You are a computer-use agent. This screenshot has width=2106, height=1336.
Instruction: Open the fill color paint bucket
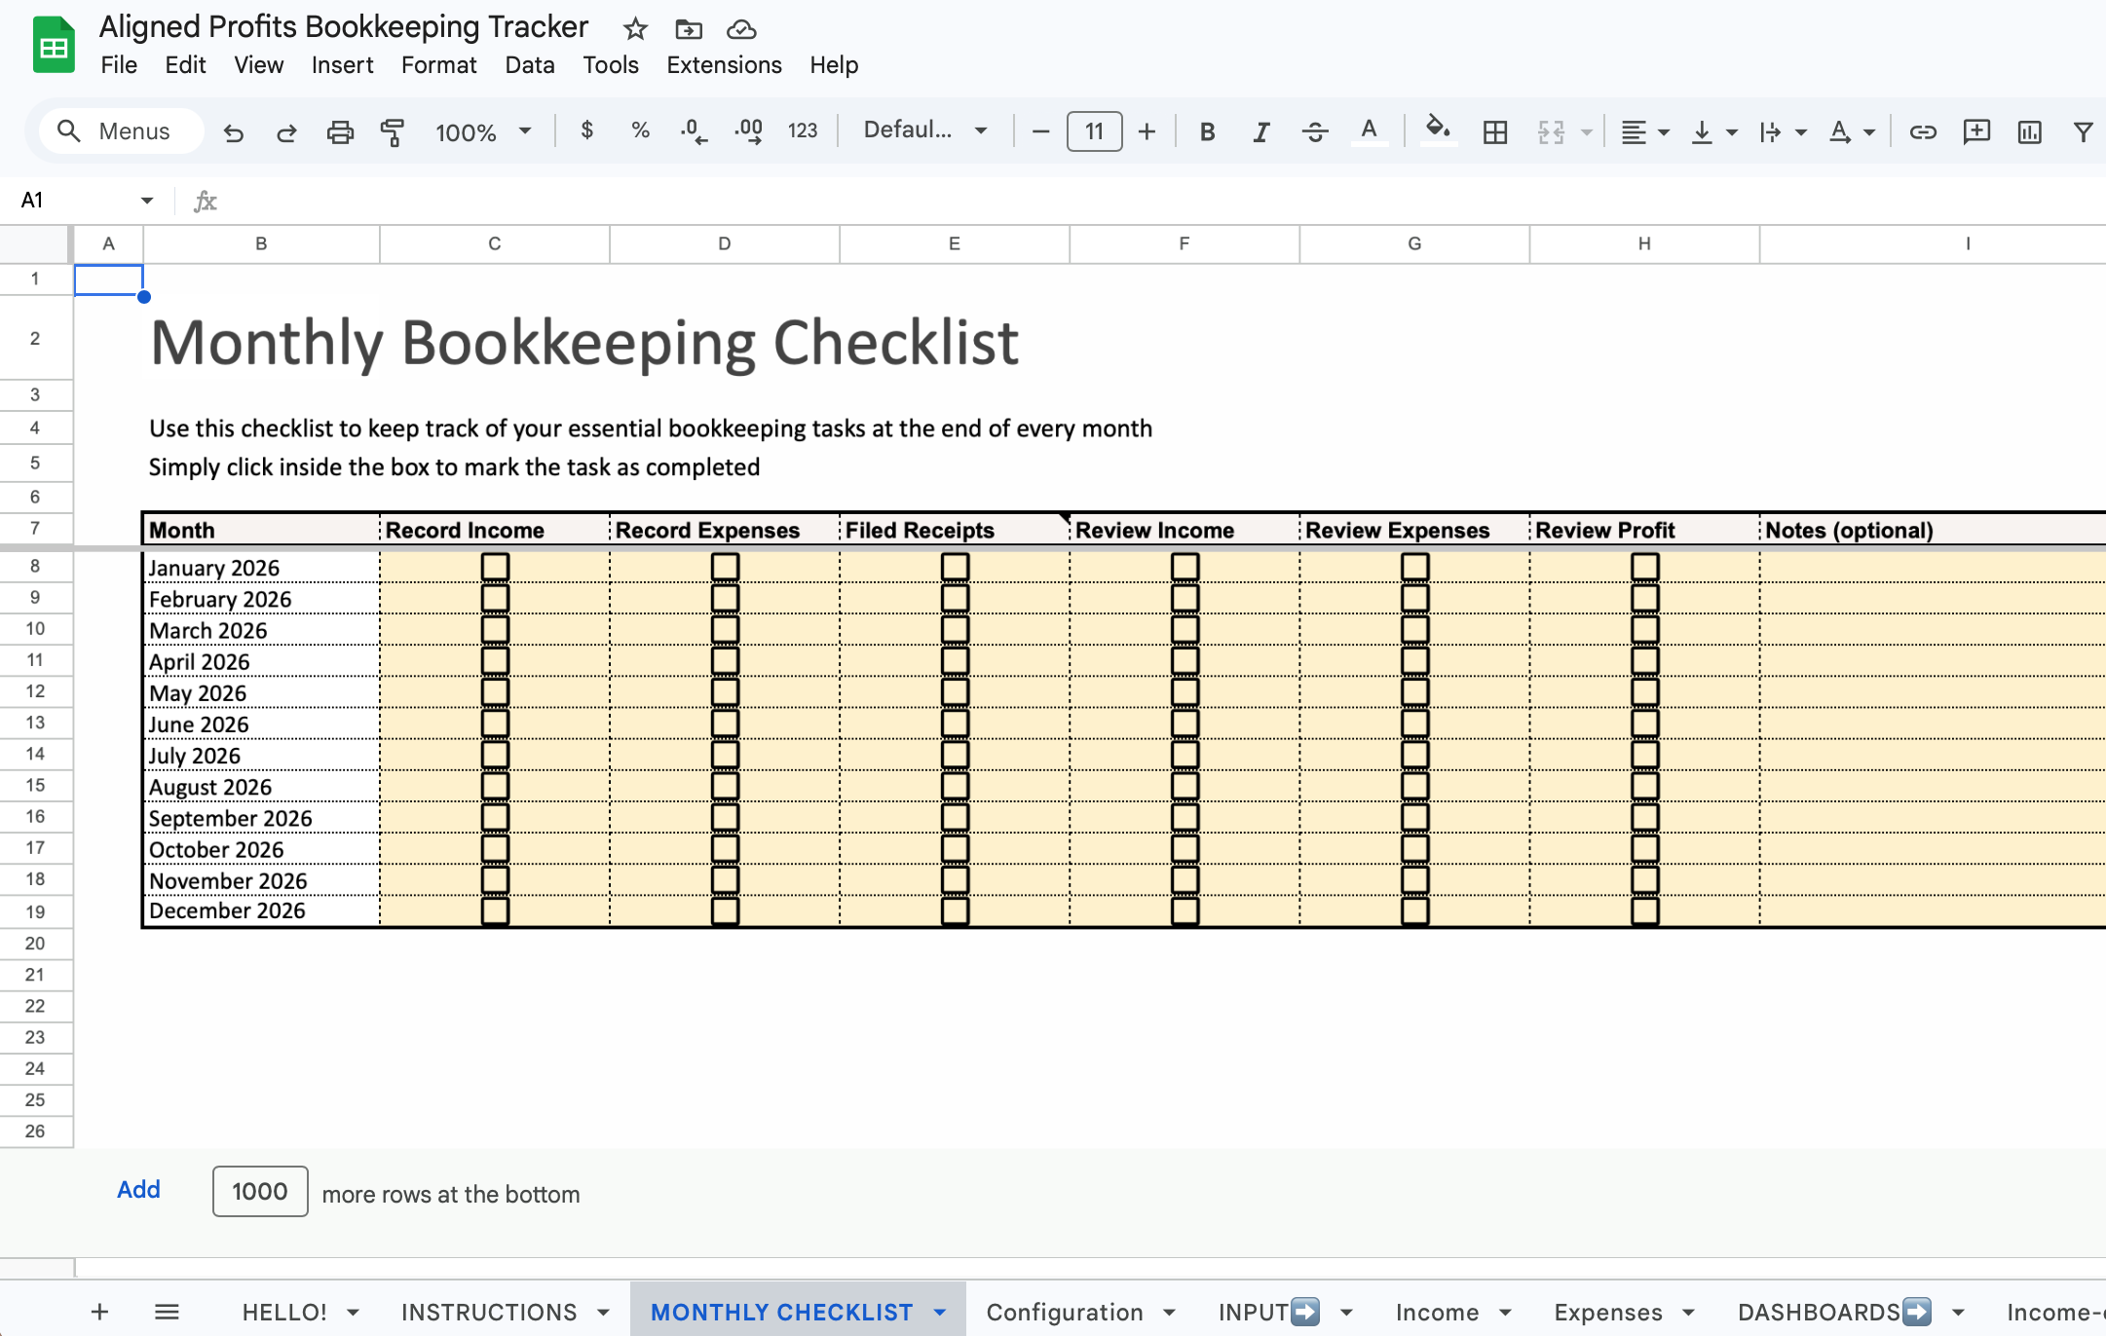click(x=1437, y=130)
